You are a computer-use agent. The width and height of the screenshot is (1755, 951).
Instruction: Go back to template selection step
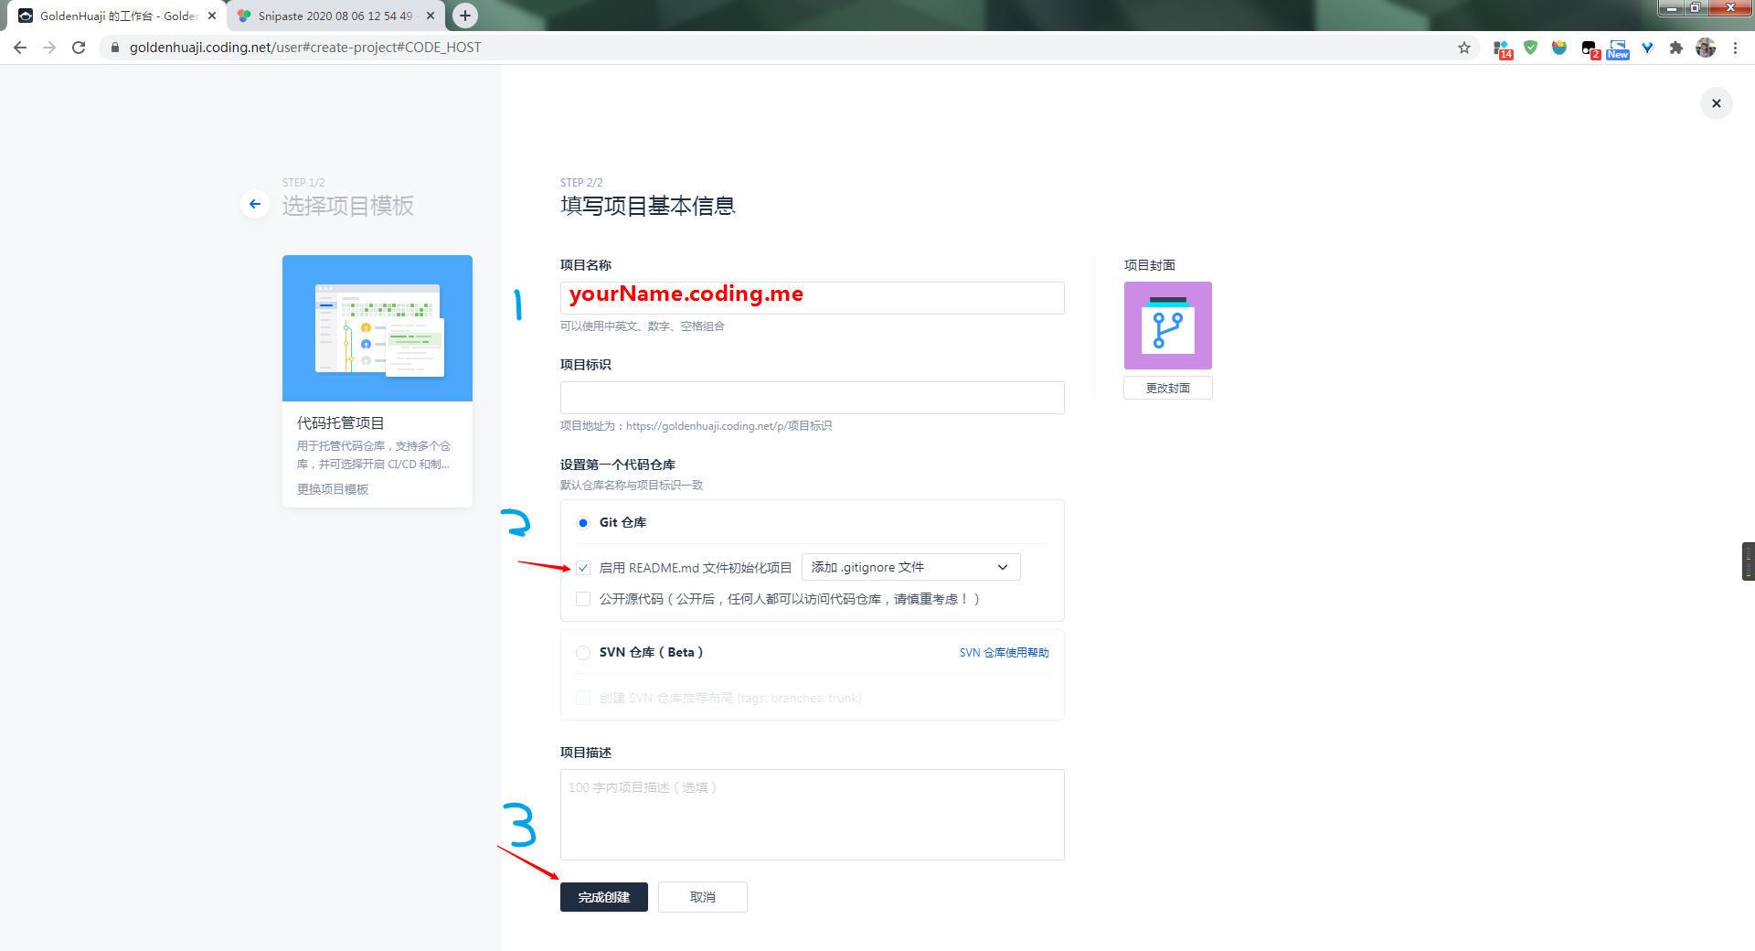tap(255, 204)
